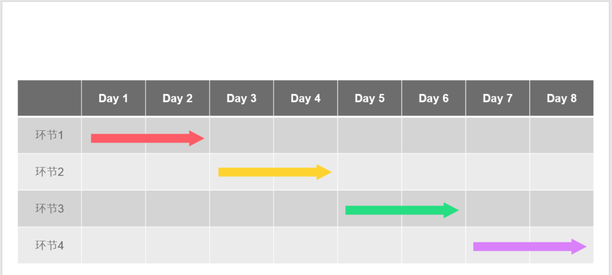The height and width of the screenshot is (275, 612).
Task: Click the Day 2 header cell
Action: click(x=177, y=98)
